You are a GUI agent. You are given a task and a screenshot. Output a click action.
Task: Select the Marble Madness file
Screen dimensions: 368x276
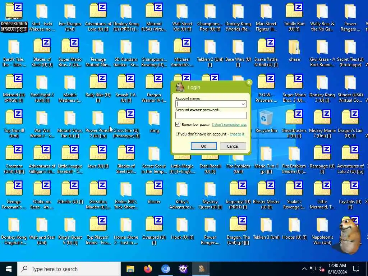point(70,88)
